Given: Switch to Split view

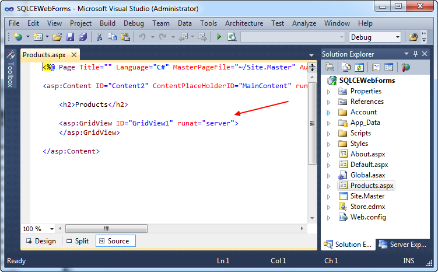Looking at the screenshot, I should click(x=78, y=241).
